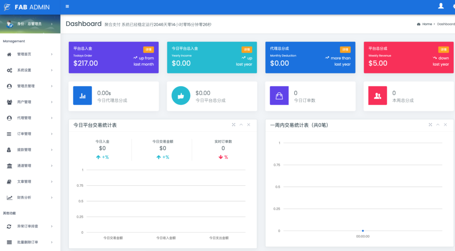Click the blue data point at 00:00:00
This screenshot has width=455, height=251.
point(363,231)
